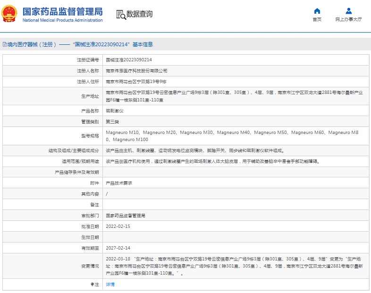
Task: Select approval date 2022-02-15
Action: point(118,226)
